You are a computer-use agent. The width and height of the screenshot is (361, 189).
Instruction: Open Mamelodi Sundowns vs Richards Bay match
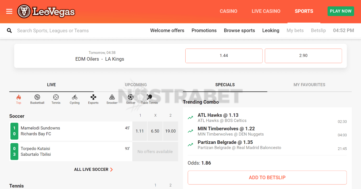(x=71, y=131)
